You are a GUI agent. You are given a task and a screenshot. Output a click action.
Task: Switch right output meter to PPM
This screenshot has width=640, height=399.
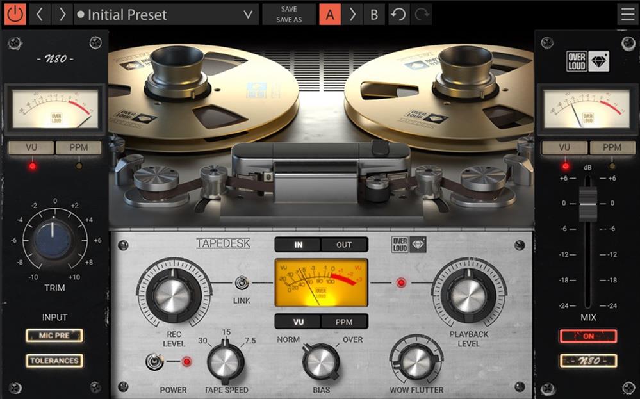[x=612, y=148]
